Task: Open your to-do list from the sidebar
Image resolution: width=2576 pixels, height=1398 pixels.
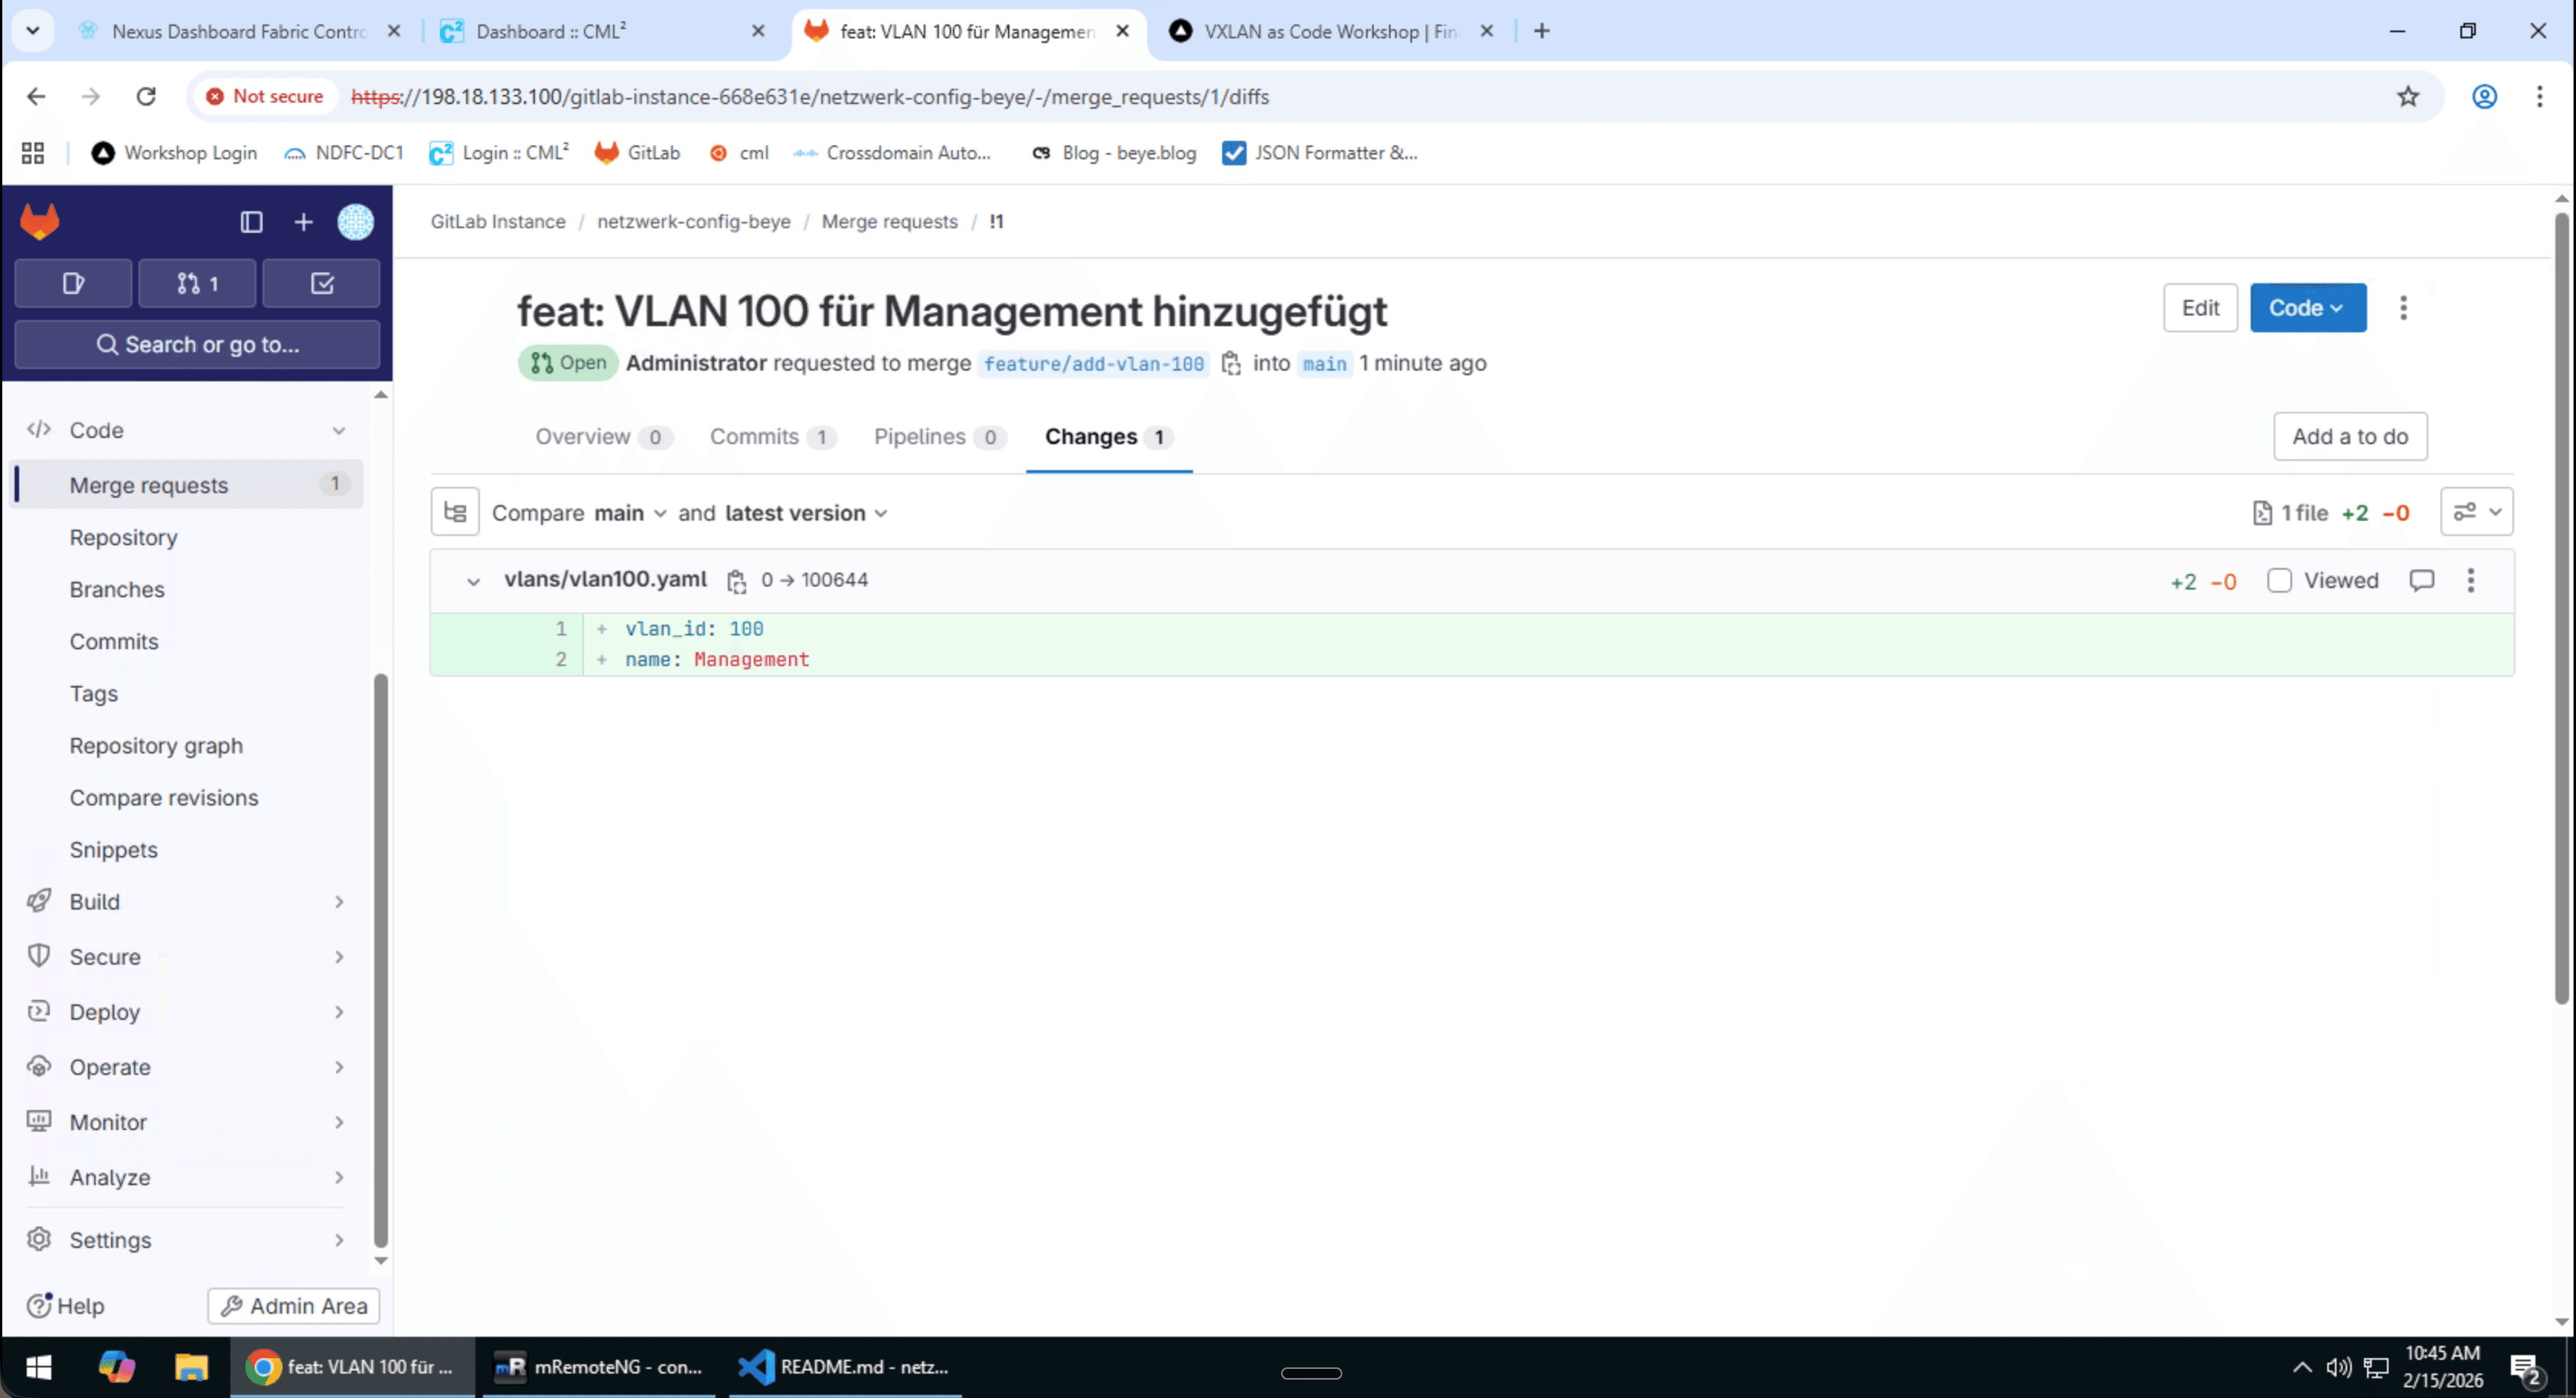Action: [x=322, y=283]
